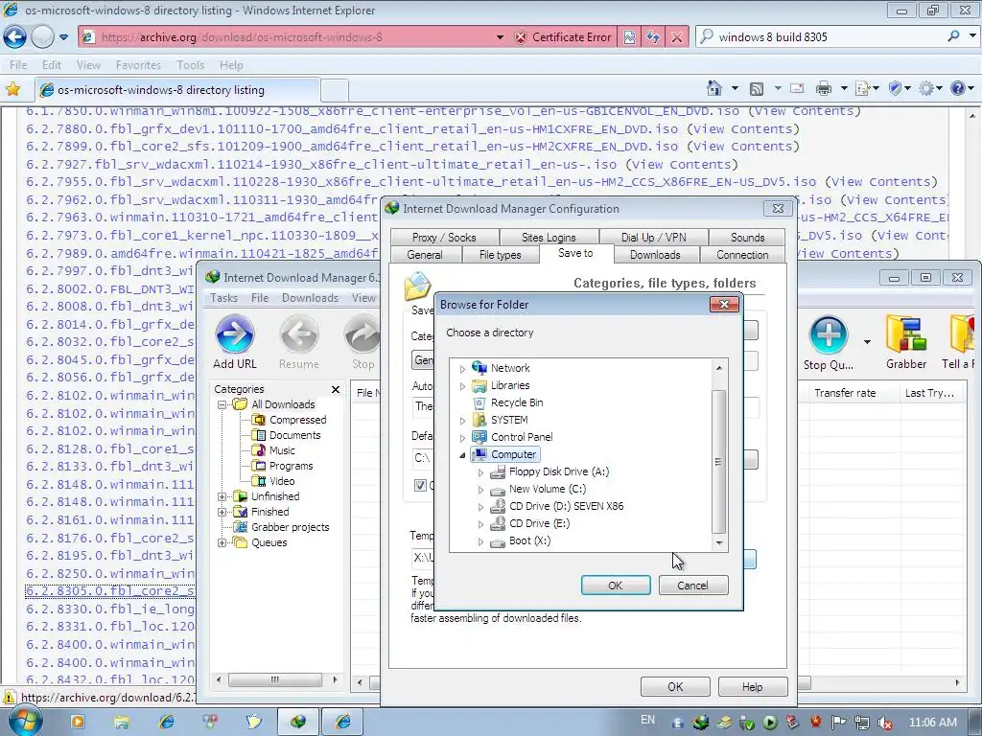Click Cancel in Browse for Folder dialog
Screen dimensions: 982x736
692,586
